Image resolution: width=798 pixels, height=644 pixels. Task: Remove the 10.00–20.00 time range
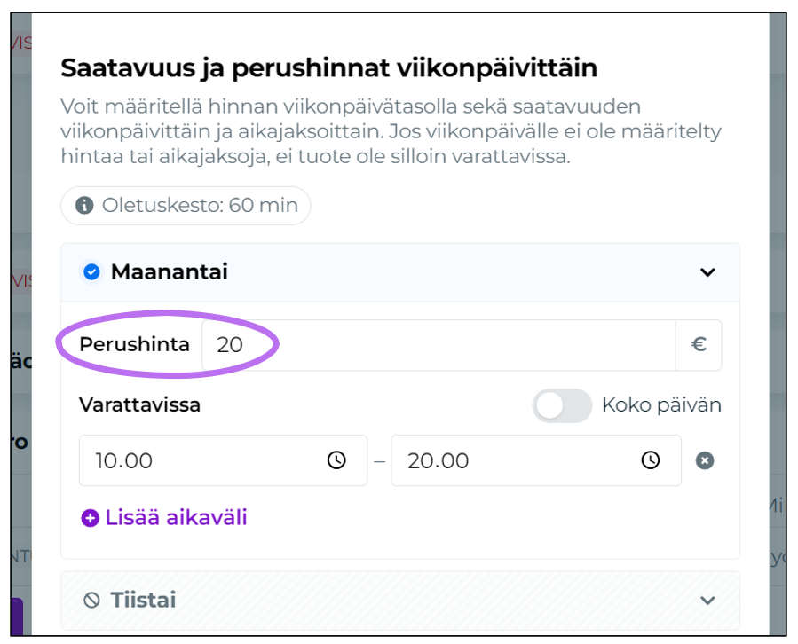(x=705, y=460)
